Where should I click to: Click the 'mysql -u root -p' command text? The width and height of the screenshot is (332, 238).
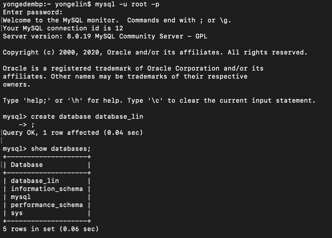click(127, 4)
